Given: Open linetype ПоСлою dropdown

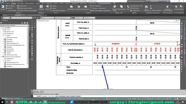Looking at the screenshot, I should coord(62,18).
